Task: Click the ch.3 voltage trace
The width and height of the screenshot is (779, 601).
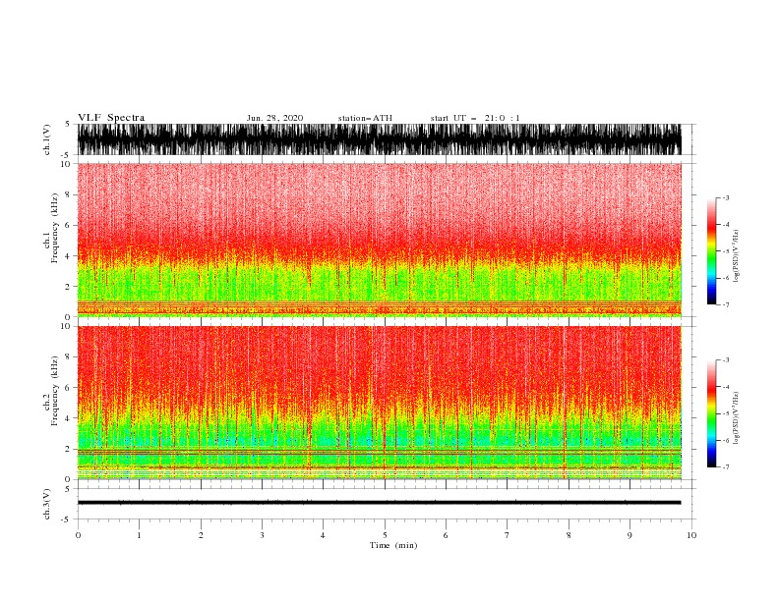Action: tap(380, 503)
